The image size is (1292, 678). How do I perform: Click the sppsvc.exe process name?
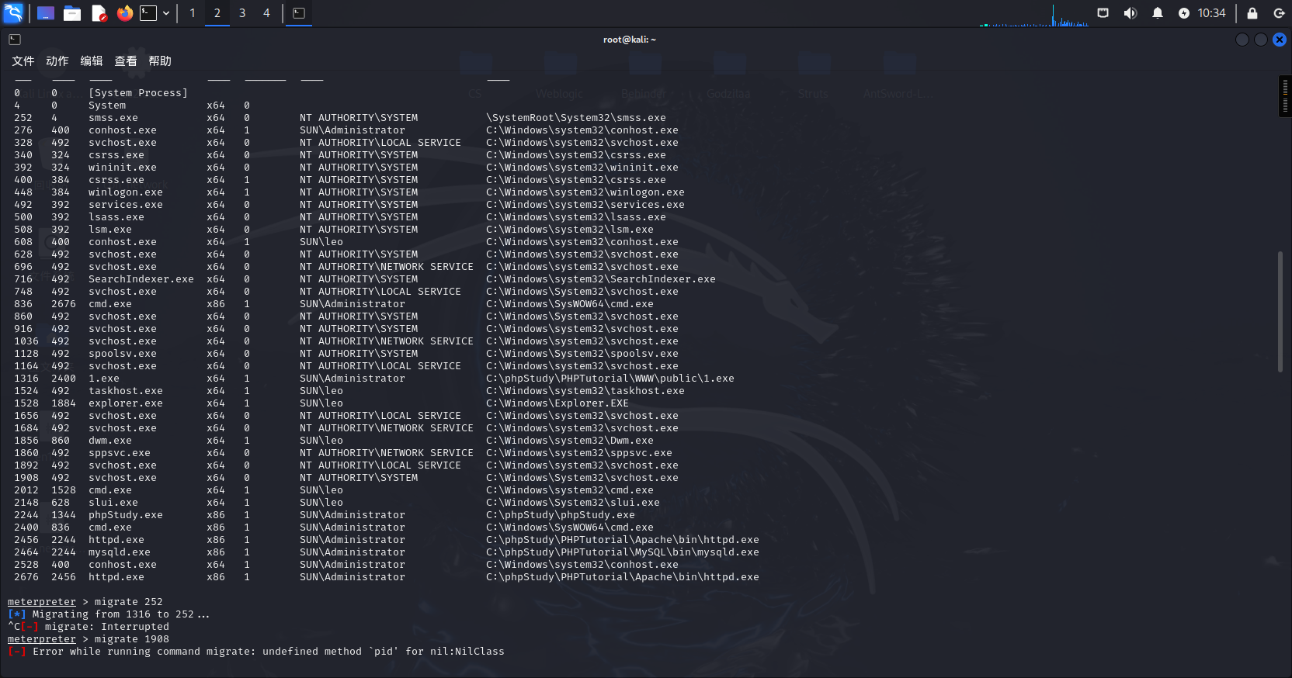pyautogui.click(x=120, y=453)
